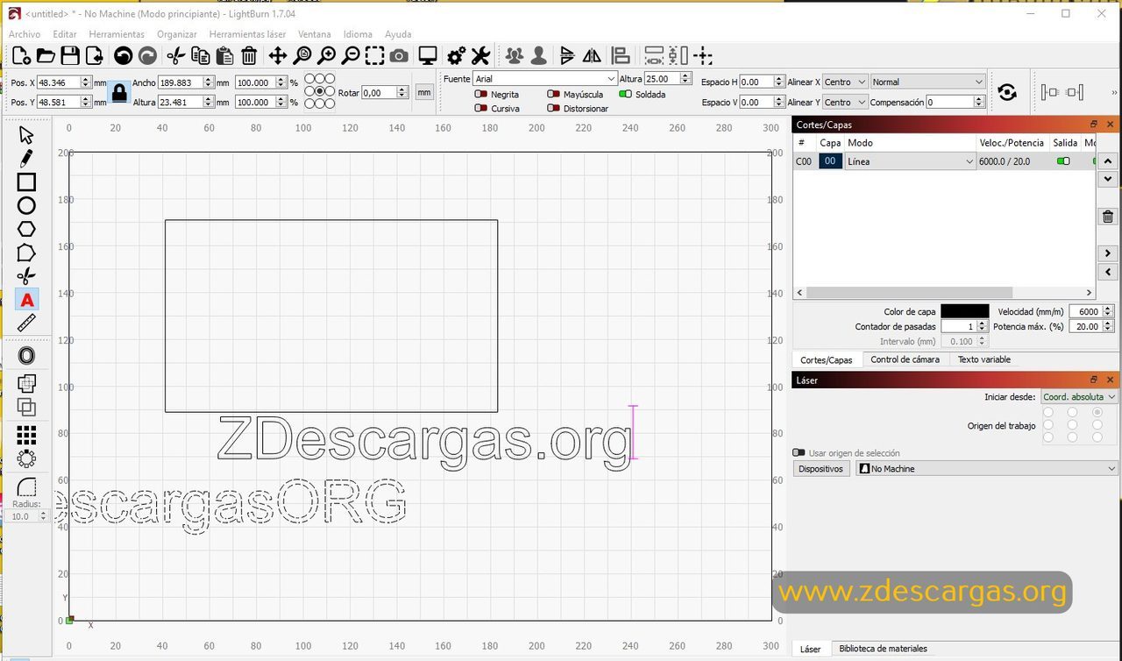The image size is (1122, 661).
Task: Cut selection using top toolbar scissors
Action: click(175, 56)
